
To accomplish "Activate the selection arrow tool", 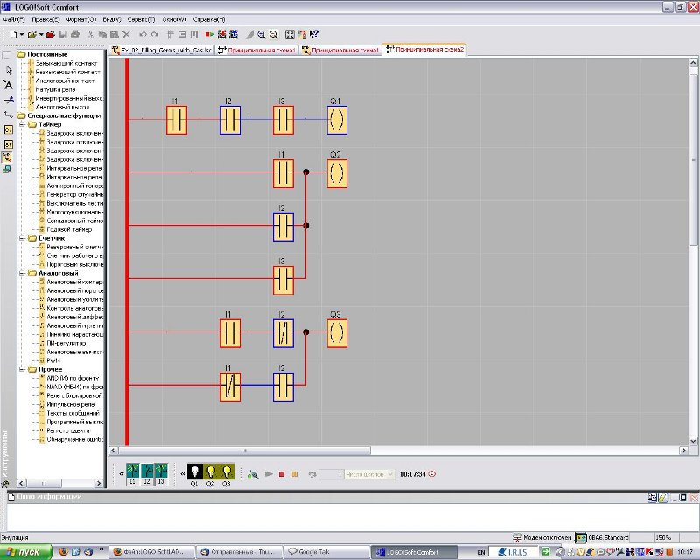I will [8, 69].
